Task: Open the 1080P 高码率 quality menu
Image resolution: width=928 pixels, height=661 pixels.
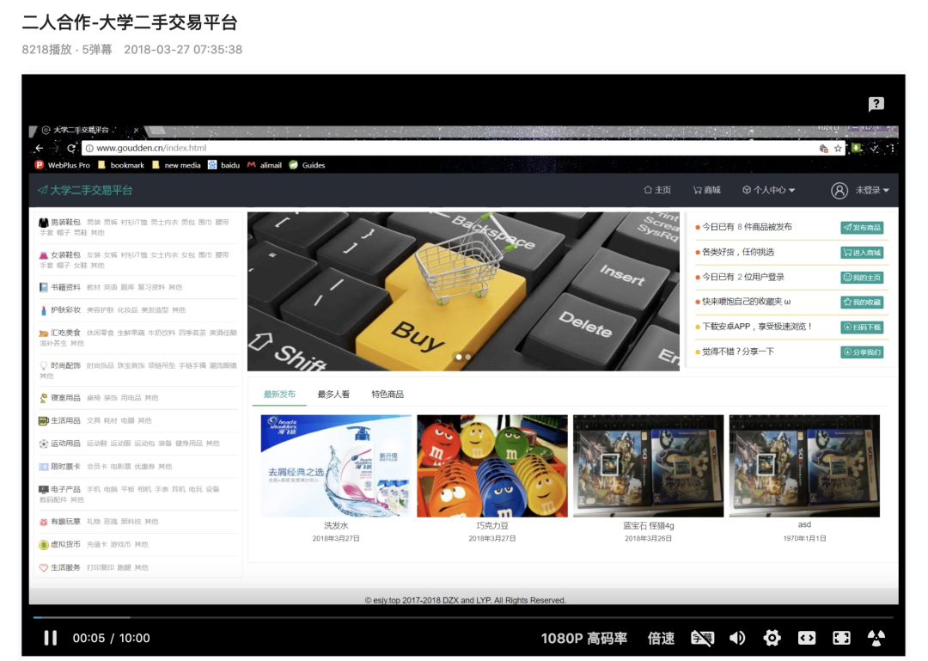Action: 583,638
